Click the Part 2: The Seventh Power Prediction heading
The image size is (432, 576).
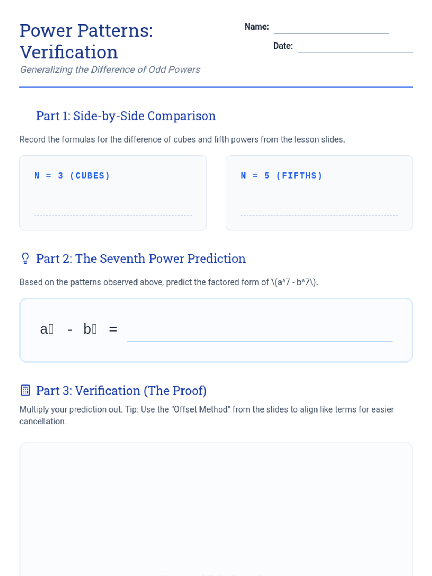pos(141,258)
